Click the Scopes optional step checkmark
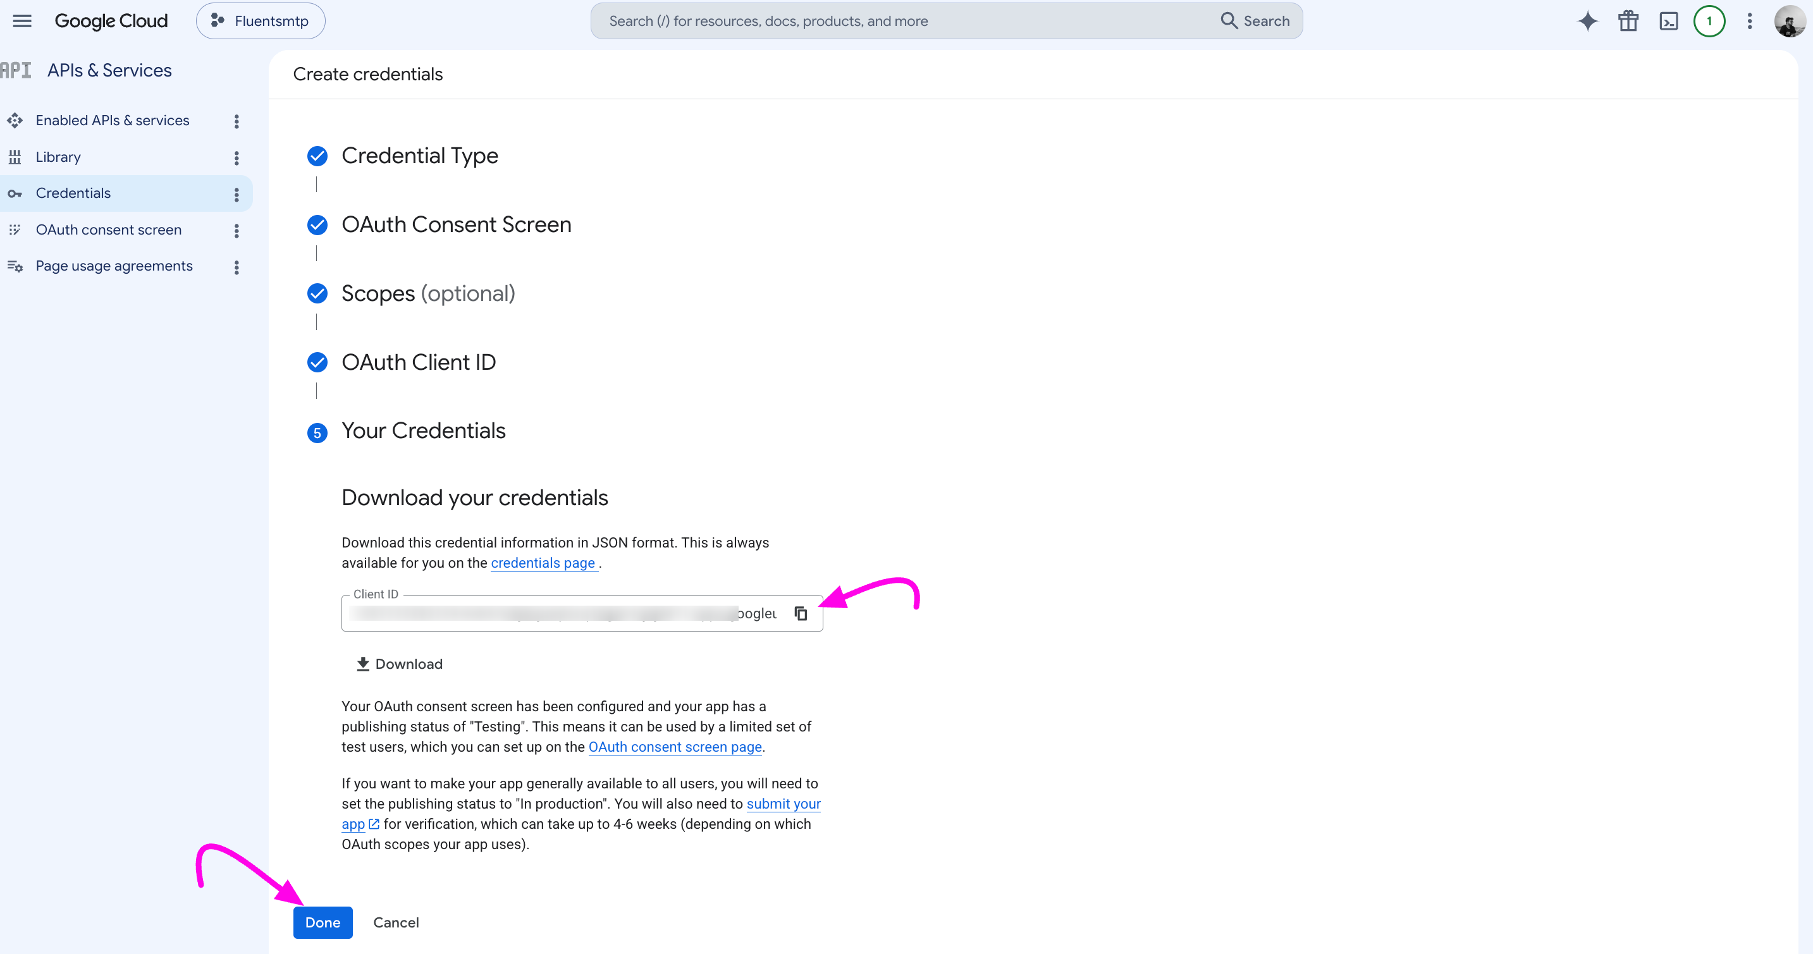1813x954 pixels. (x=317, y=293)
